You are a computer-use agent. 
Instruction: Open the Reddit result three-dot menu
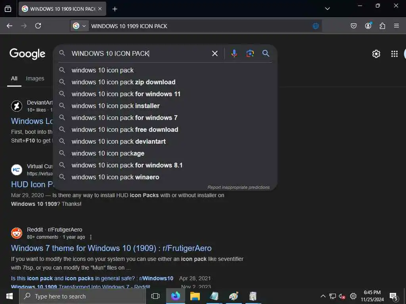tap(91, 237)
